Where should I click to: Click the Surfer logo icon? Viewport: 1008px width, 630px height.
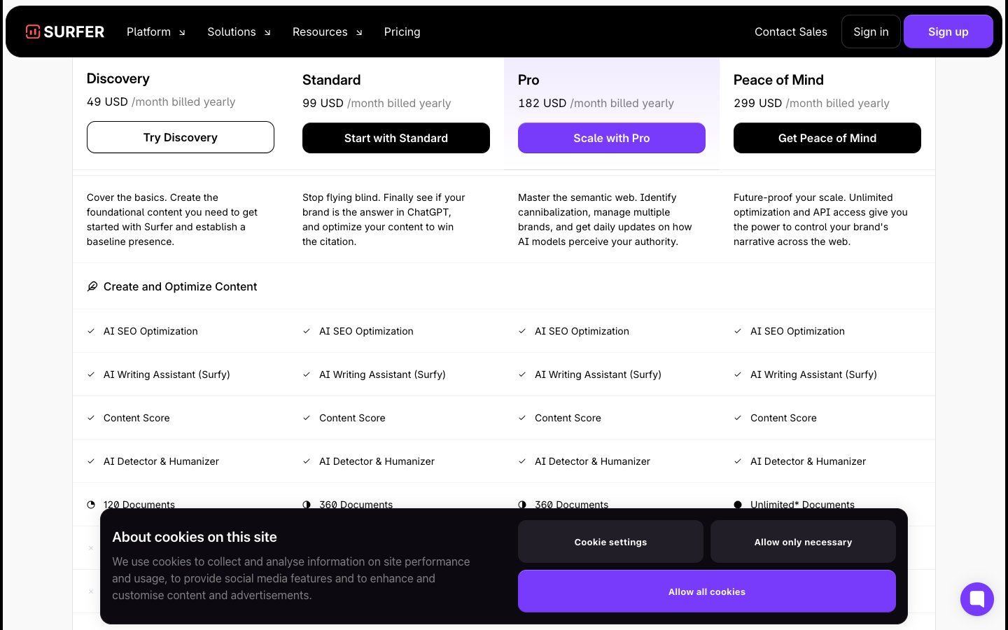pos(33,31)
